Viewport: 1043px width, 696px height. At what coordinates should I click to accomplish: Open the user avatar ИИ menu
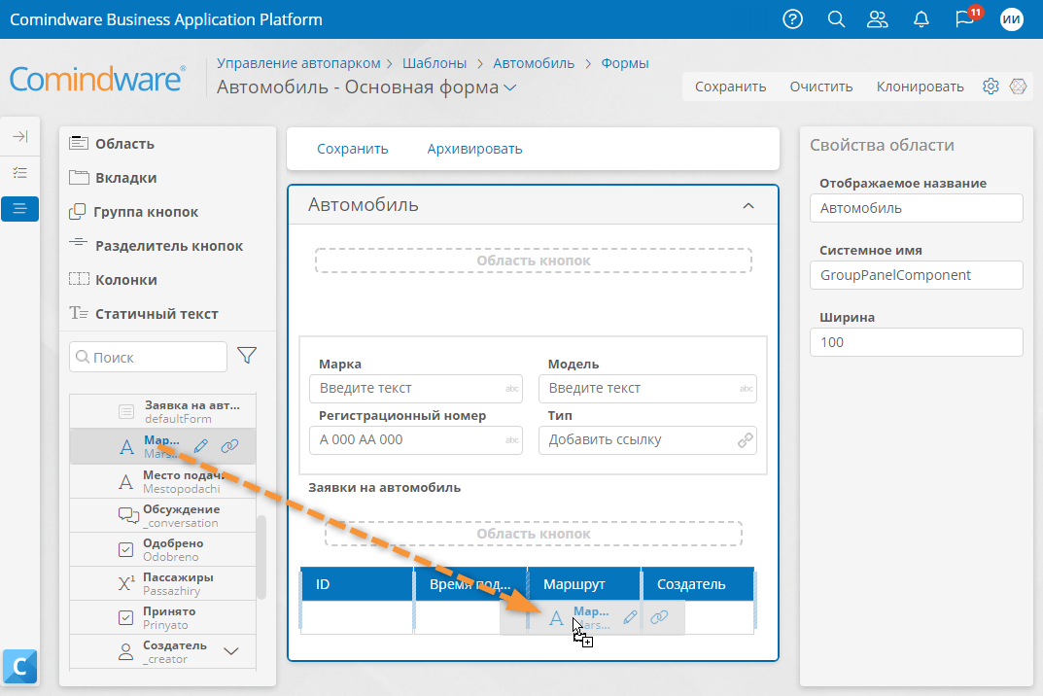pos(1011,19)
